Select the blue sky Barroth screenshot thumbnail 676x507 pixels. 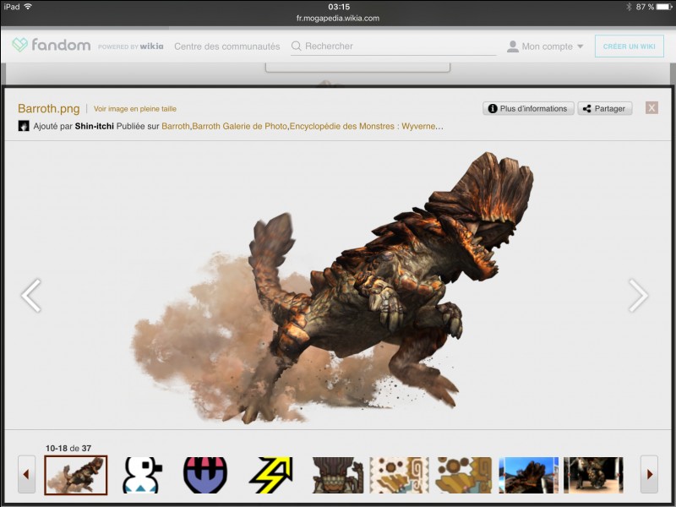pyautogui.click(x=529, y=475)
